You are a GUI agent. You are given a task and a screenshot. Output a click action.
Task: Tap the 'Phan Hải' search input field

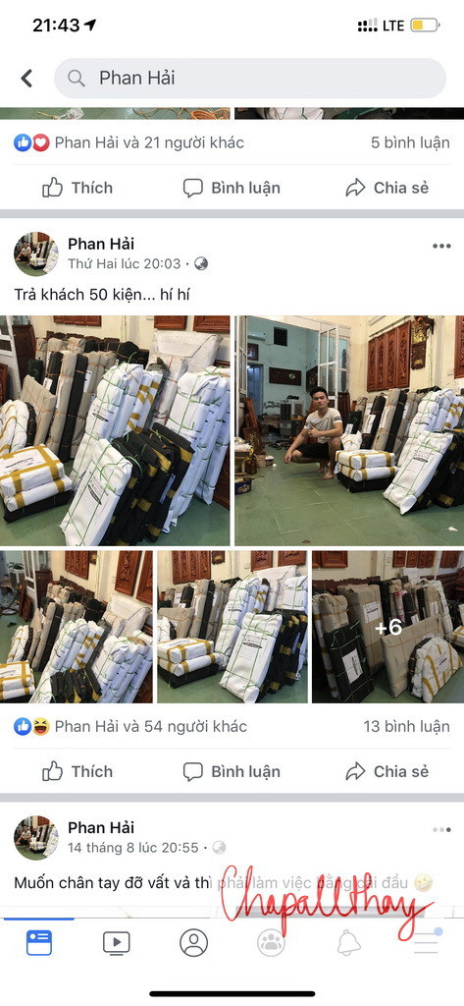[x=250, y=79]
